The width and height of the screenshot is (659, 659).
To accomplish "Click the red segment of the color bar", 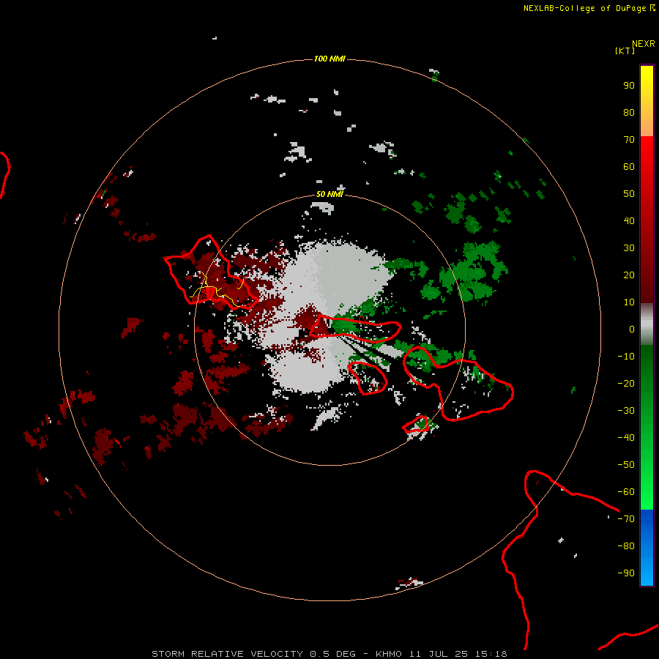I will point(647,220).
